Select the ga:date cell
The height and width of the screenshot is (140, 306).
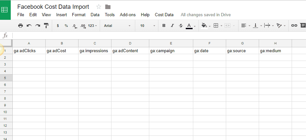[210, 51]
